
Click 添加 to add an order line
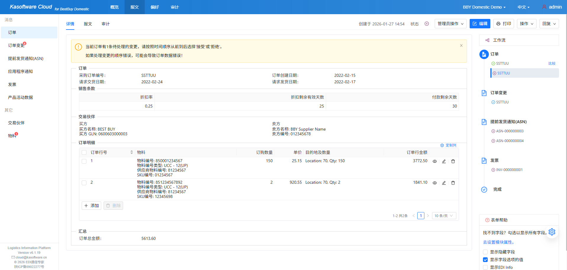(x=91, y=205)
